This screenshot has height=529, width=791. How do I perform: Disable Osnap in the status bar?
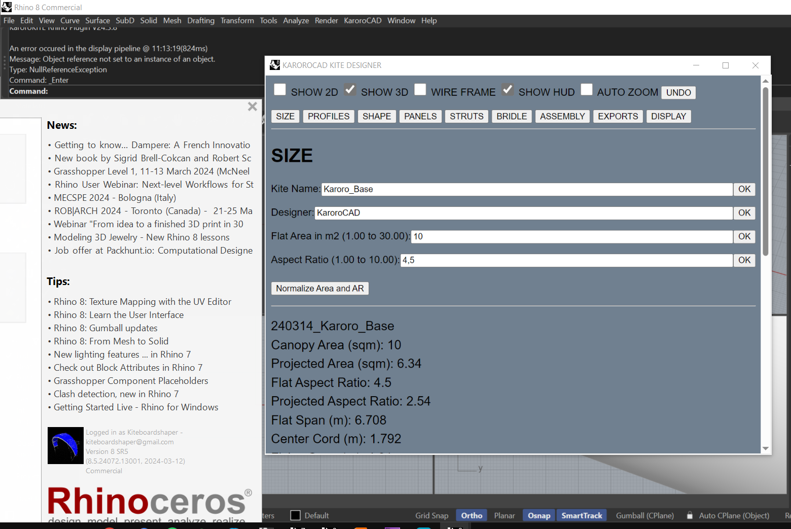pos(539,515)
